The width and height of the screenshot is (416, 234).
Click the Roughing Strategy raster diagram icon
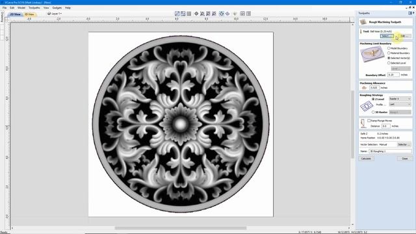pos(367,106)
